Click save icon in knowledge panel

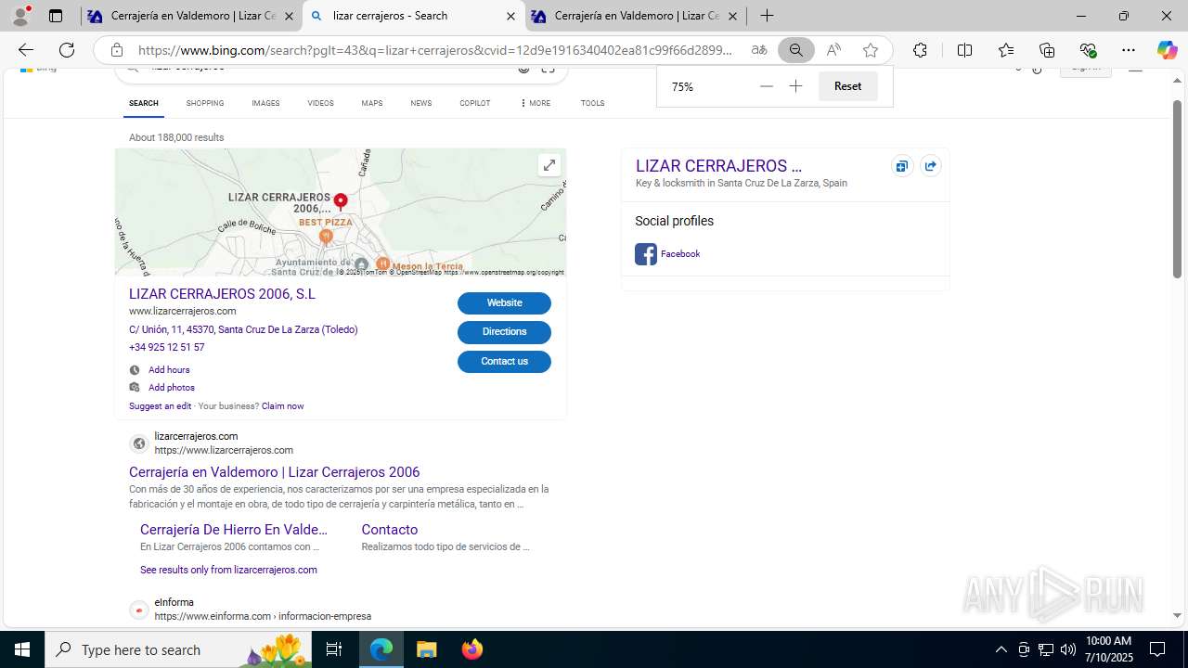coord(902,166)
